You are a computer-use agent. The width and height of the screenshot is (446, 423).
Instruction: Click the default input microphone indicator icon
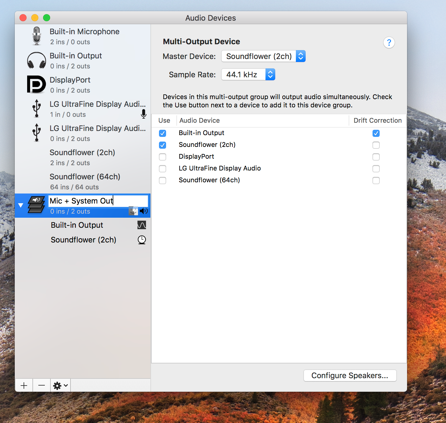[x=144, y=114]
